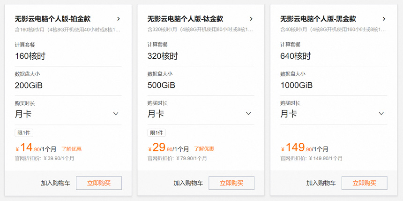Click 官网折扣价 ¥149.90/1个月 text
This screenshot has height=201, width=403.
tap(311, 158)
